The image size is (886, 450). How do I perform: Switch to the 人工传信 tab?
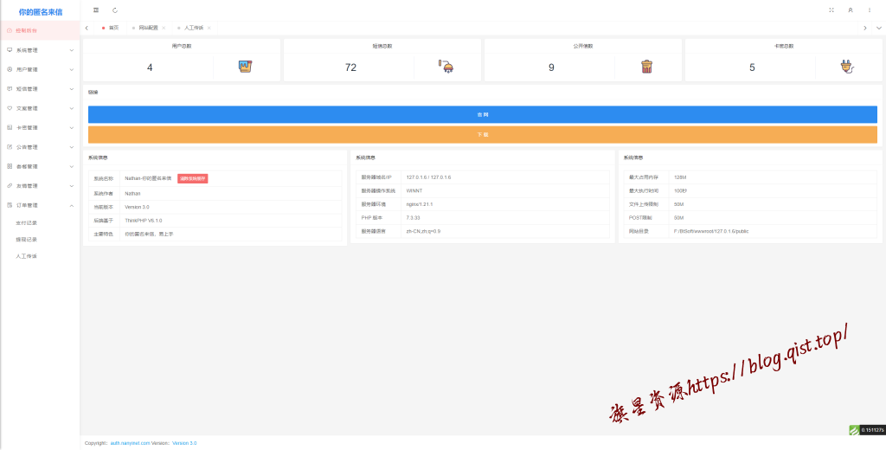click(x=194, y=28)
